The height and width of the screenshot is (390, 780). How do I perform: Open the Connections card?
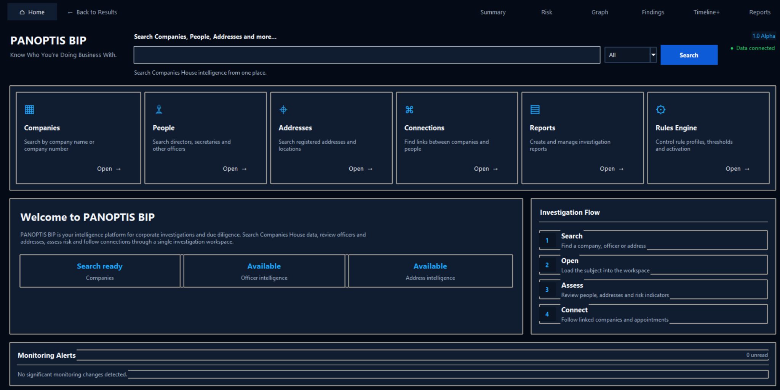486,169
